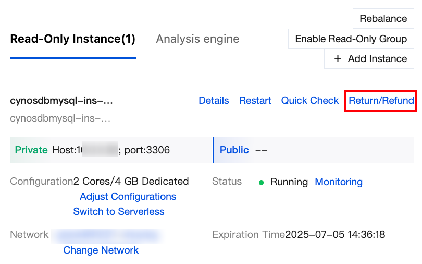Open Adjust Configurations
422x264 pixels.
(128, 197)
